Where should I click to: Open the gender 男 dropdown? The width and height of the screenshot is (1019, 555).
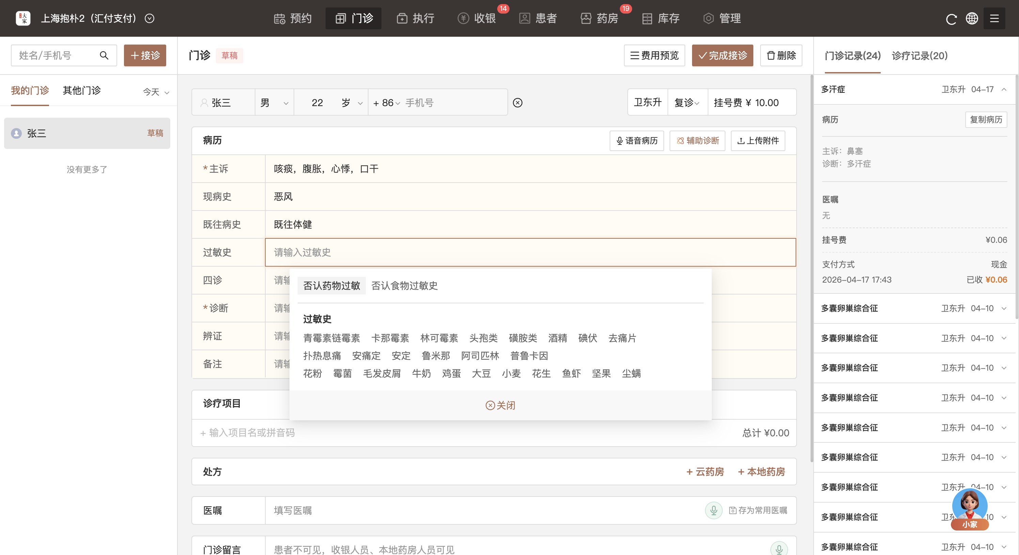click(274, 103)
